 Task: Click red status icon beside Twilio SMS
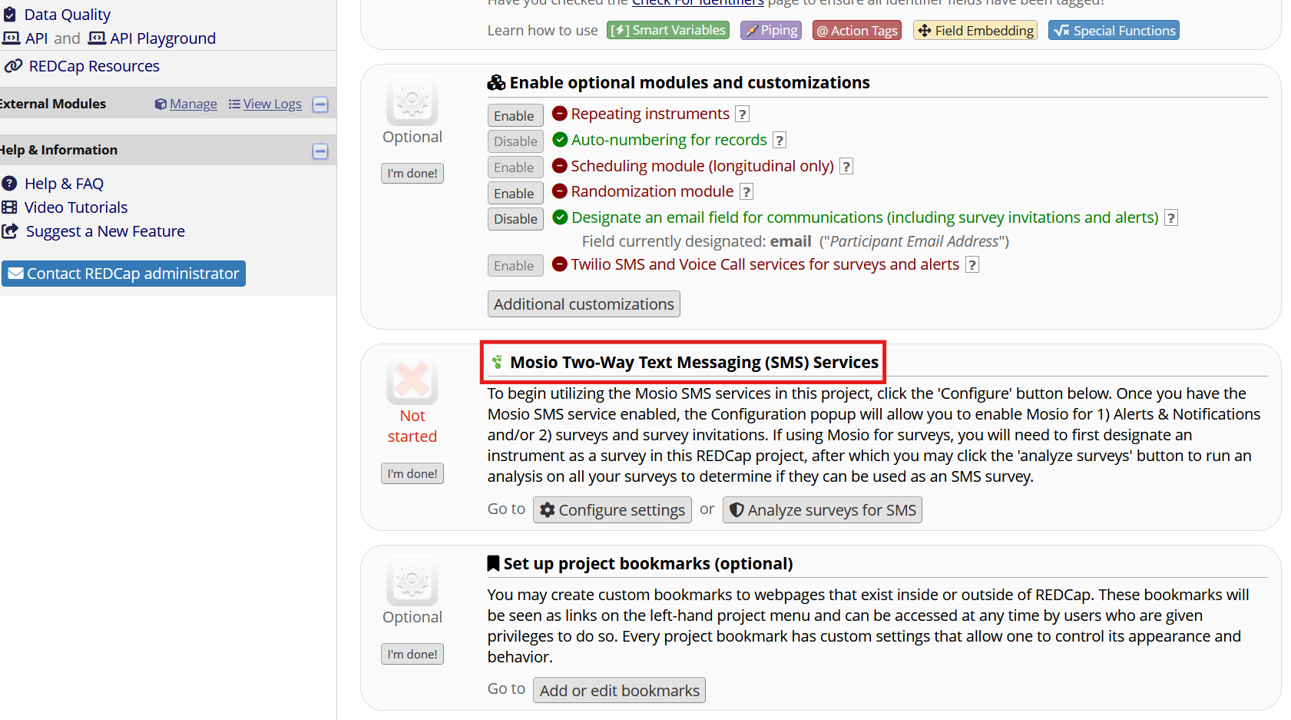560,264
